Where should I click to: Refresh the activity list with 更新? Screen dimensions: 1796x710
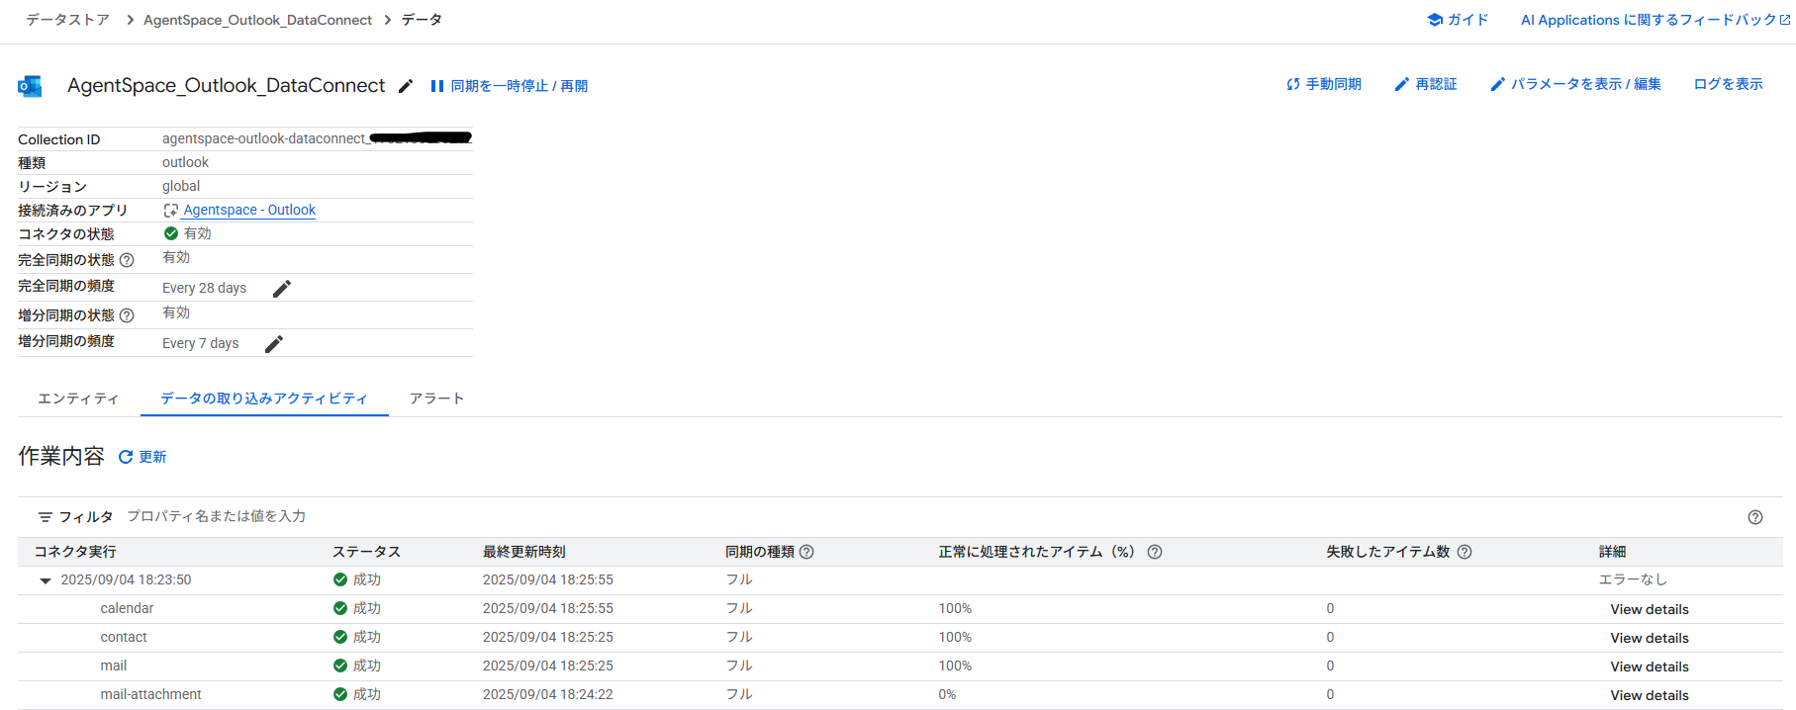[x=142, y=457]
